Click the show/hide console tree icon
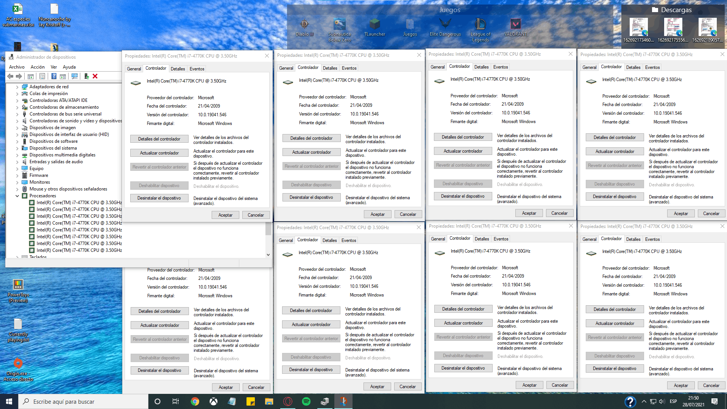The image size is (727, 409). pyautogui.click(x=31, y=76)
